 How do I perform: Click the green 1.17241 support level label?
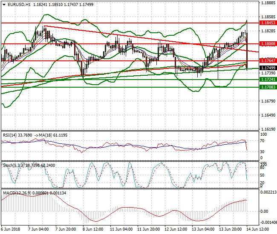pos(268,80)
